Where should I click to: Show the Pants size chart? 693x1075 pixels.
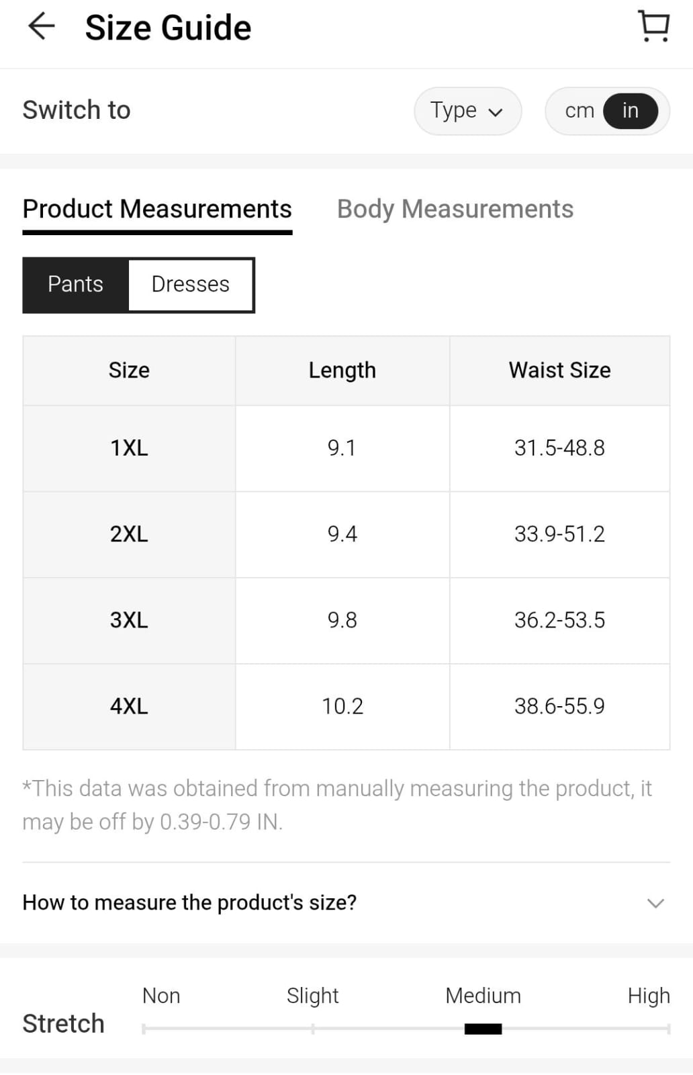coord(75,284)
